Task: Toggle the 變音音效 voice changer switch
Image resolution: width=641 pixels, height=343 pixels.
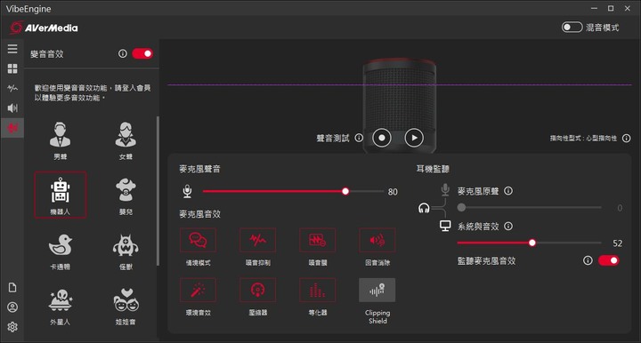Action: pos(142,53)
